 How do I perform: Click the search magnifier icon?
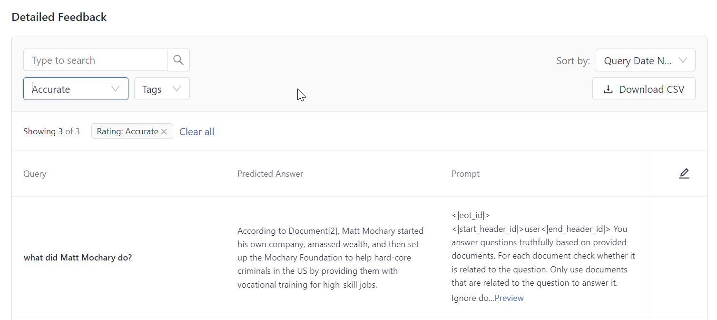pos(178,60)
